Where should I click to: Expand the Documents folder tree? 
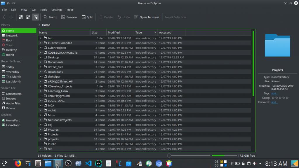pos(40,62)
